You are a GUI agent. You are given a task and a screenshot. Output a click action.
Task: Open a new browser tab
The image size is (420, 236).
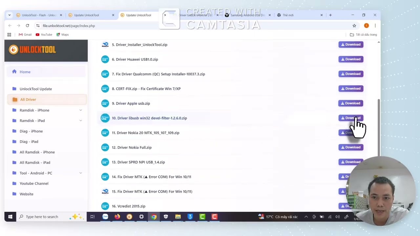[330, 15]
